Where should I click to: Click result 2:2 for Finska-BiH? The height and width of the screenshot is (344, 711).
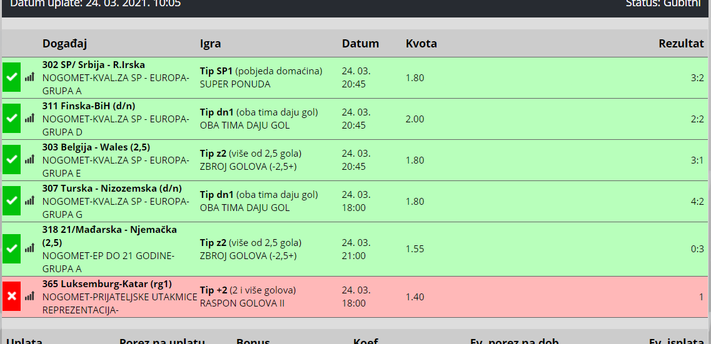(x=697, y=119)
